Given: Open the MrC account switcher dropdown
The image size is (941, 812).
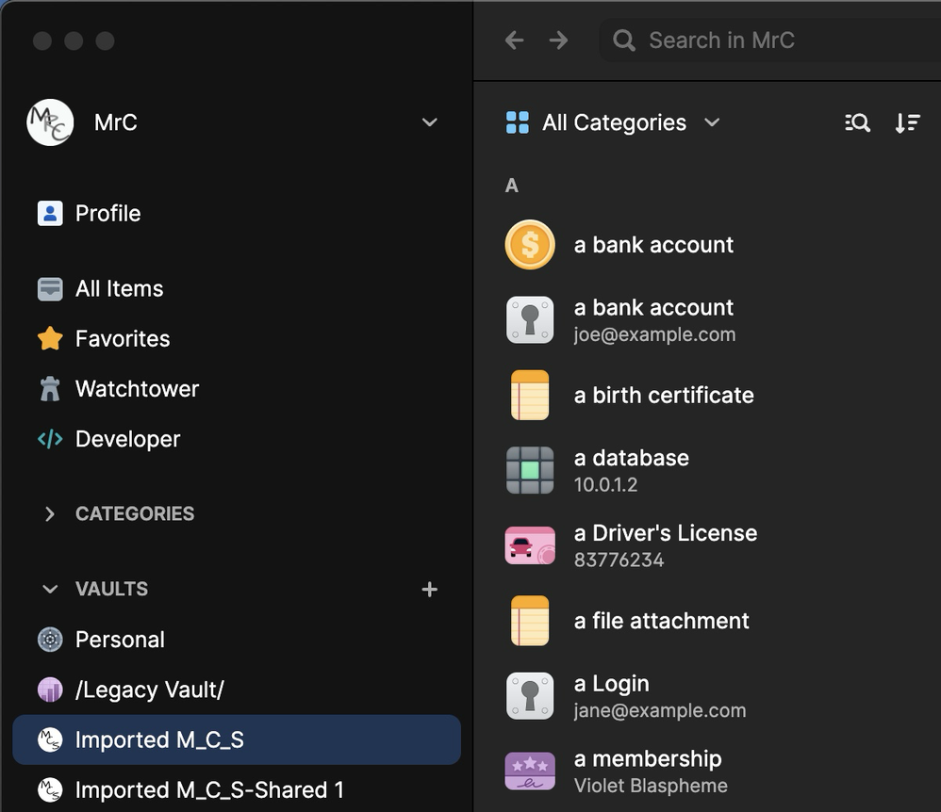Looking at the screenshot, I should click(x=429, y=122).
